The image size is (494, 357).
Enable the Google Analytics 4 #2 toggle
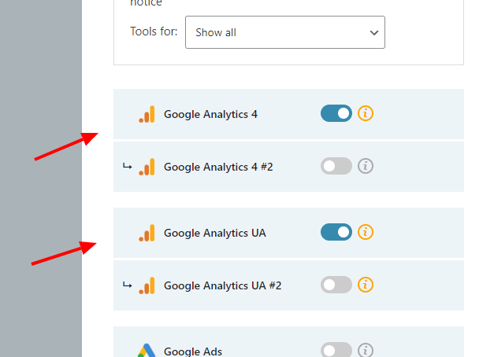click(336, 166)
